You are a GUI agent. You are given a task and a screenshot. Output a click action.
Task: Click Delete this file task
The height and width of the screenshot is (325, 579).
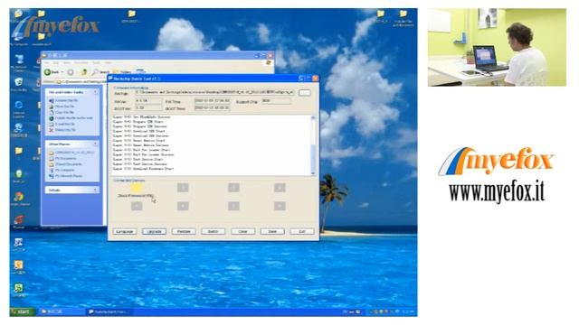[62, 130]
